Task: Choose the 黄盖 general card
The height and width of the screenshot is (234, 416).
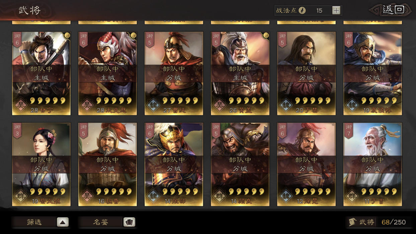Action: [x=240, y=73]
